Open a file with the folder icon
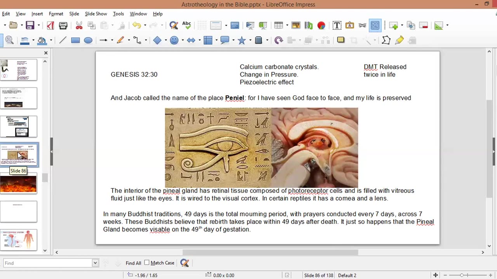The image size is (497, 279). click(13, 26)
